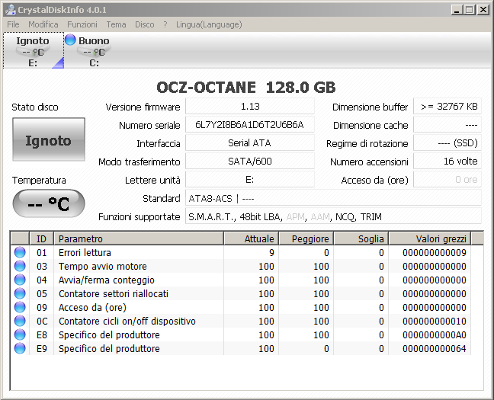Click the status orb for Contatore settori riallocati

click(x=20, y=294)
